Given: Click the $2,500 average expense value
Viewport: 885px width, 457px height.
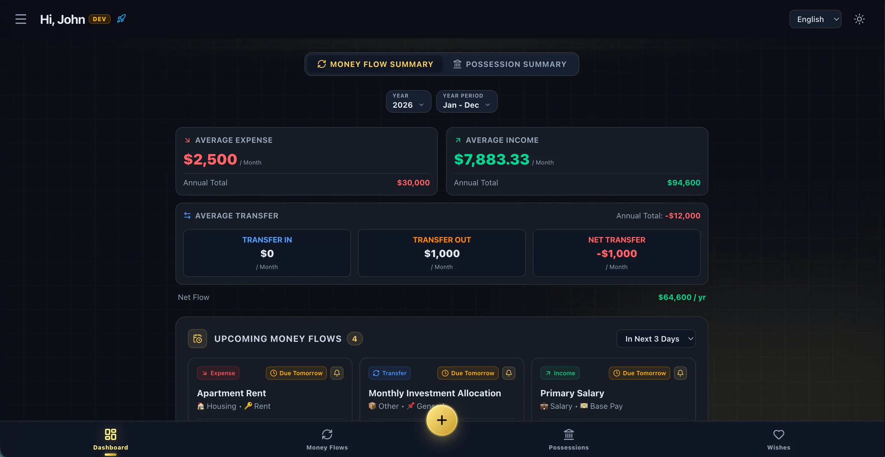Looking at the screenshot, I should [210, 159].
